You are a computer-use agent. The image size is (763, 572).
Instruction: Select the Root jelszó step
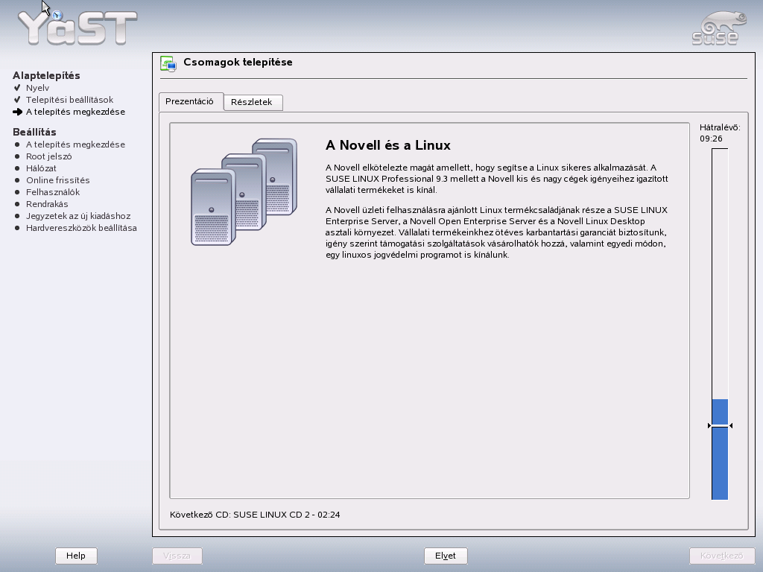pyautogui.click(x=48, y=156)
